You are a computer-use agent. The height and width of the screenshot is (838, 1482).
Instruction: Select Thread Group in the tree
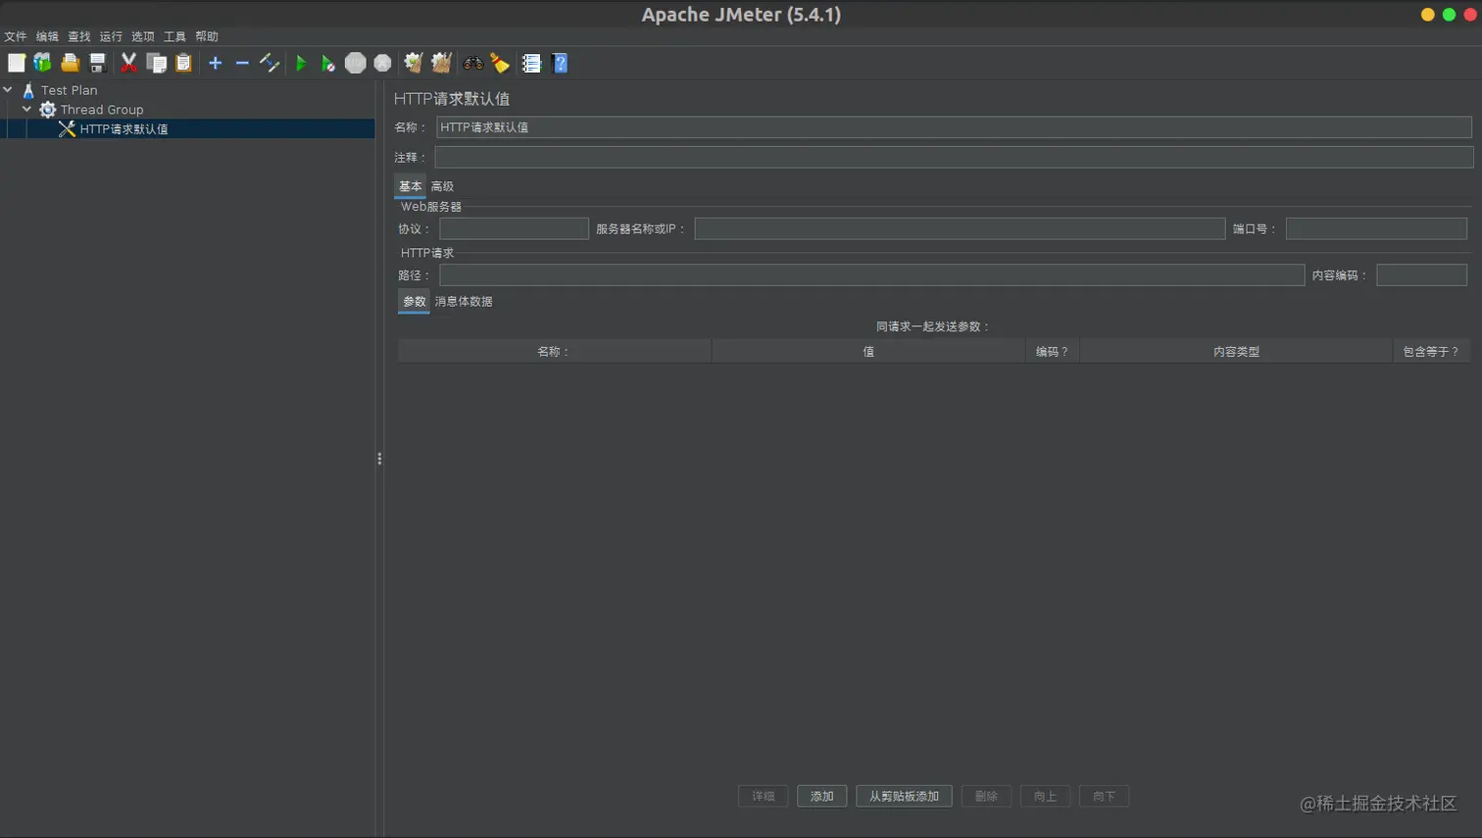[x=102, y=110]
